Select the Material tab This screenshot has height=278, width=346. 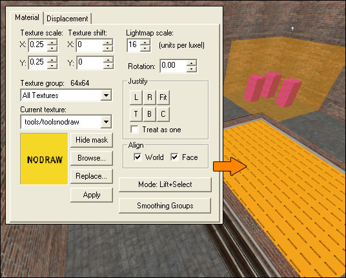click(27, 17)
